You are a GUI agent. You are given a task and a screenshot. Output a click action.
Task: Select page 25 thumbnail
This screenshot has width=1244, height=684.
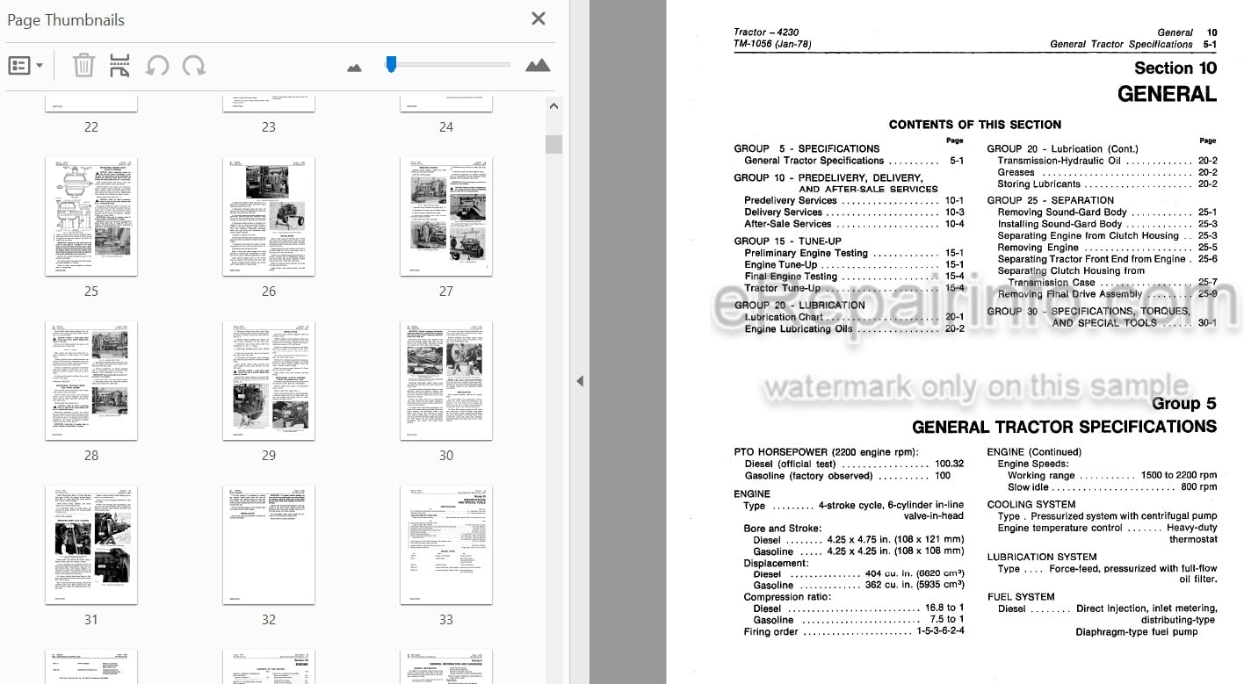click(91, 217)
